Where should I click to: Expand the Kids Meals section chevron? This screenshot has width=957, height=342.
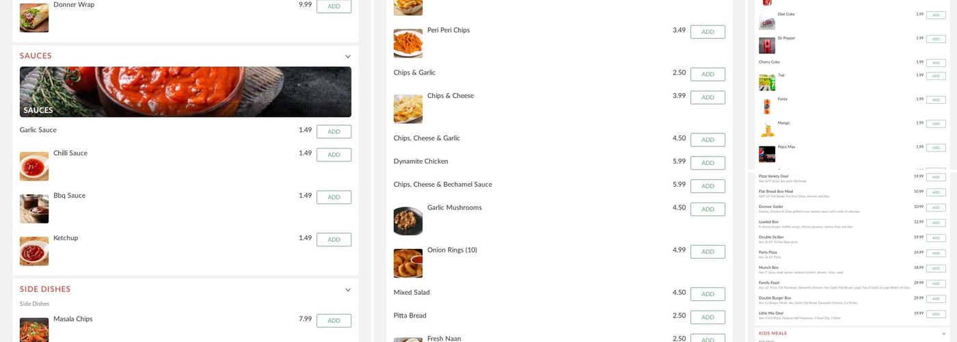[x=944, y=334]
